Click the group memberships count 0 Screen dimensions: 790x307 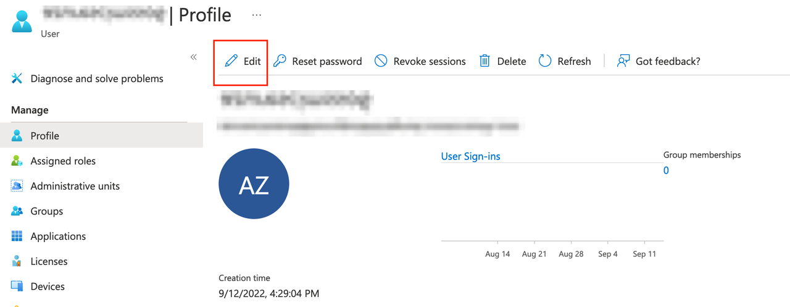(x=666, y=170)
